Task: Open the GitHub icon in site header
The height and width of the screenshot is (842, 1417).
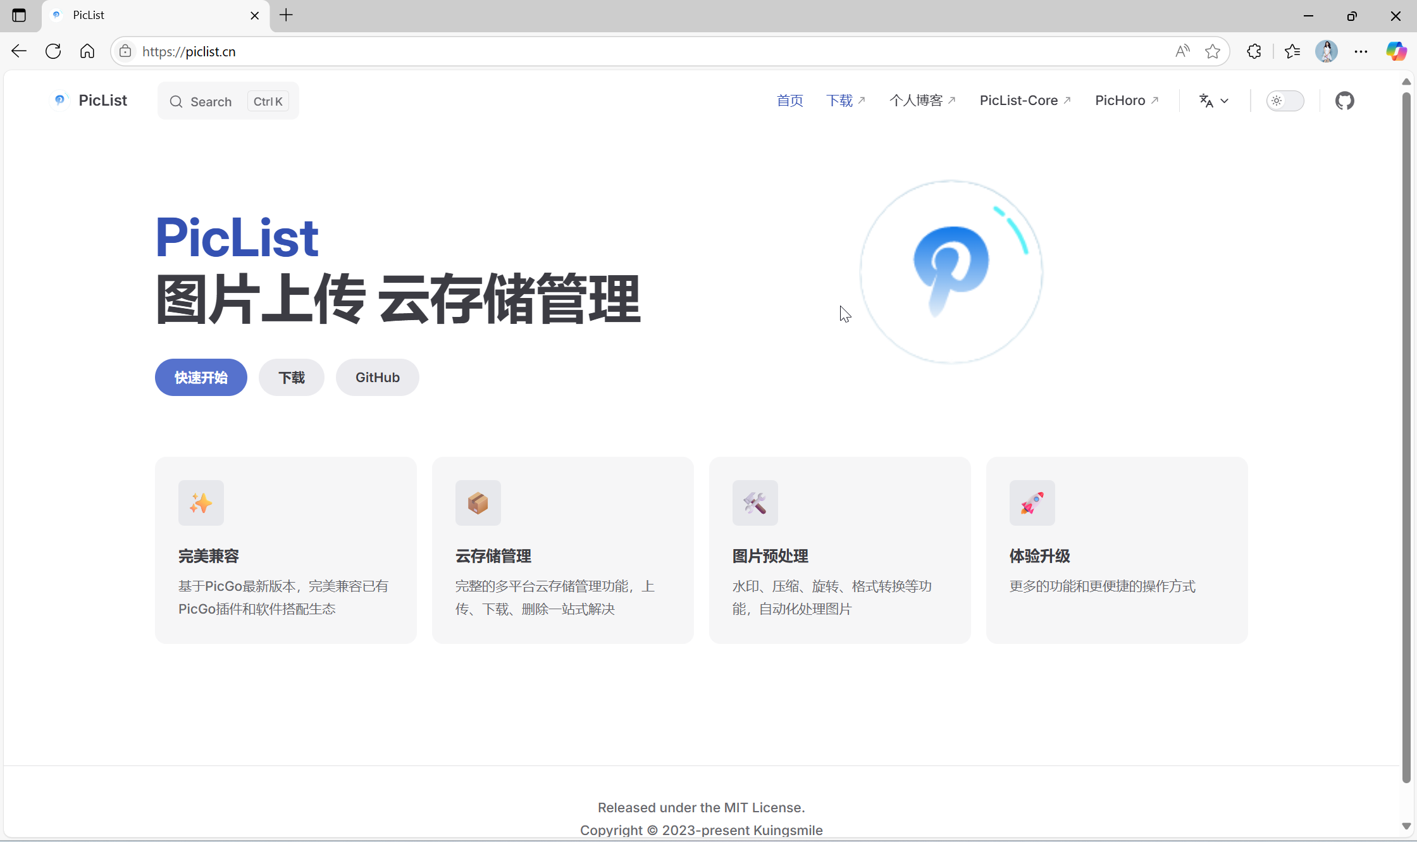Action: point(1344,101)
